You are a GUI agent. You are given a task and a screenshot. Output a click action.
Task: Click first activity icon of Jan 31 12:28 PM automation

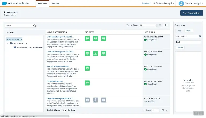pos(87,39)
